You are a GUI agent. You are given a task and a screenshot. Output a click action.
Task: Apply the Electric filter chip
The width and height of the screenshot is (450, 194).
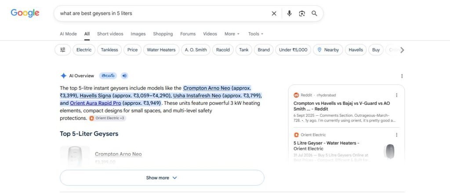(84, 50)
